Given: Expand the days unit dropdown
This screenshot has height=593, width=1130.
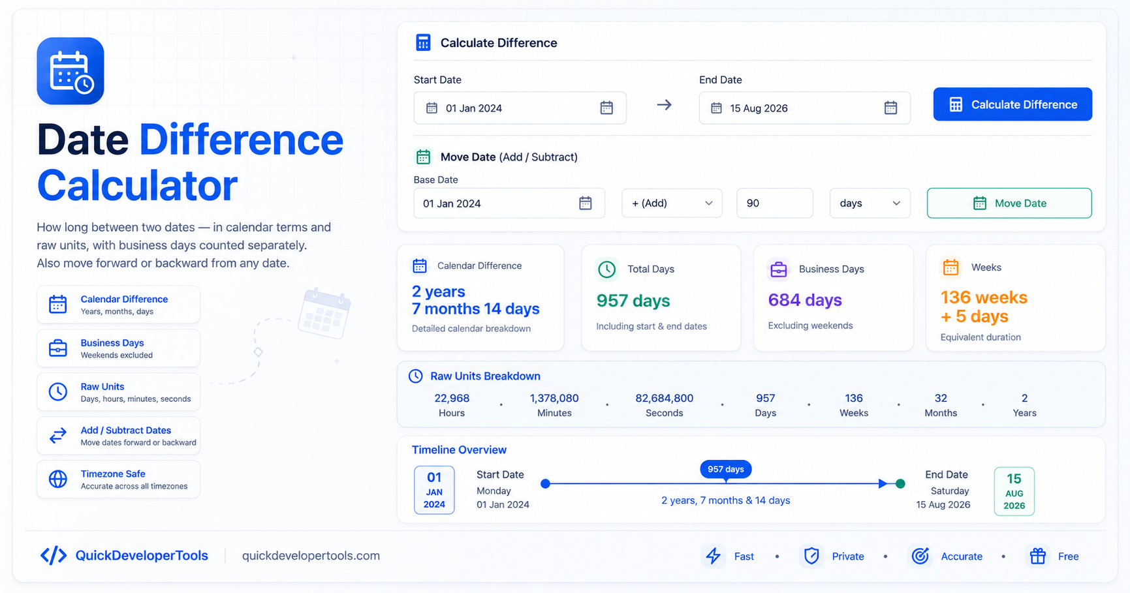Looking at the screenshot, I should point(870,203).
